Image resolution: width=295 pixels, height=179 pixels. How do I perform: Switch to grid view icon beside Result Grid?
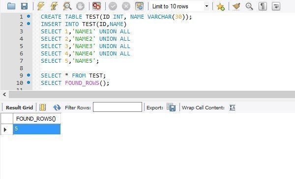pos(42,107)
